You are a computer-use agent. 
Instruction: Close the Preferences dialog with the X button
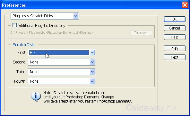pyautogui.click(x=185, y=5)
